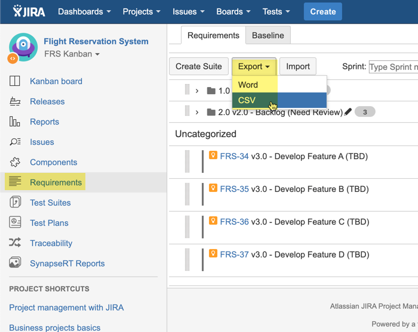Open the FRS Kanban board switcher
The height and width of the screenshot is (332, 418).
click(72, 54)
